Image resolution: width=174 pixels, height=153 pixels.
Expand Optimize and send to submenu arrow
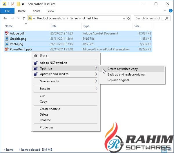[96, 74]
